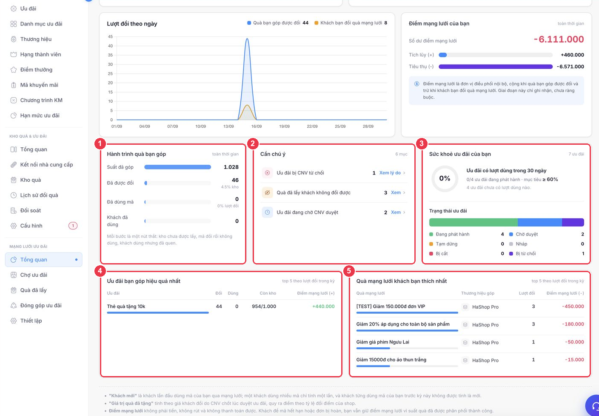Screen dimensions: 599x416
Task: Expand chevron for Ưu đãi đang chờ CNV duyệt
Action: click(404, 212)
